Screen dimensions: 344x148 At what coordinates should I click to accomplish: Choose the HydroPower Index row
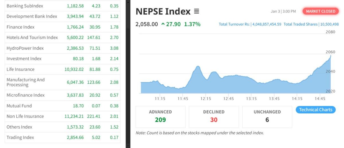(x=25, y=48)
